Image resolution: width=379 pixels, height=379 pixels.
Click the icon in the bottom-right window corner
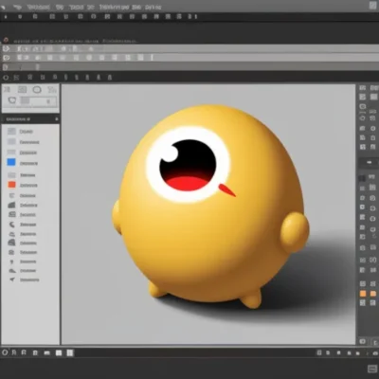[372, 369]
